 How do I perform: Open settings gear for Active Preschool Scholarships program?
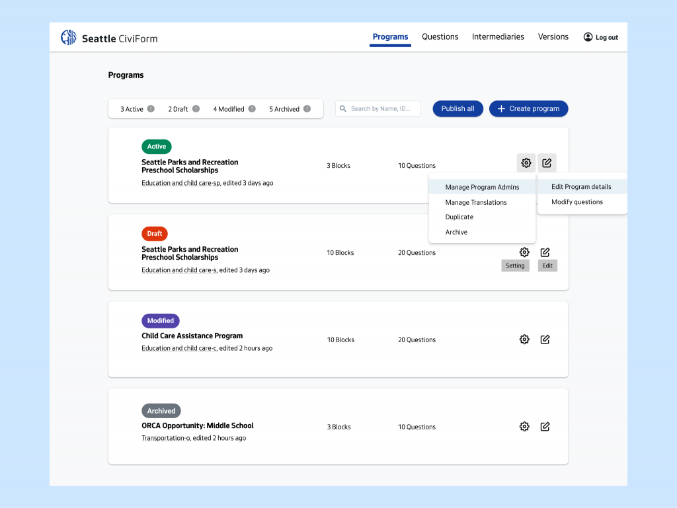click(526, 163)
